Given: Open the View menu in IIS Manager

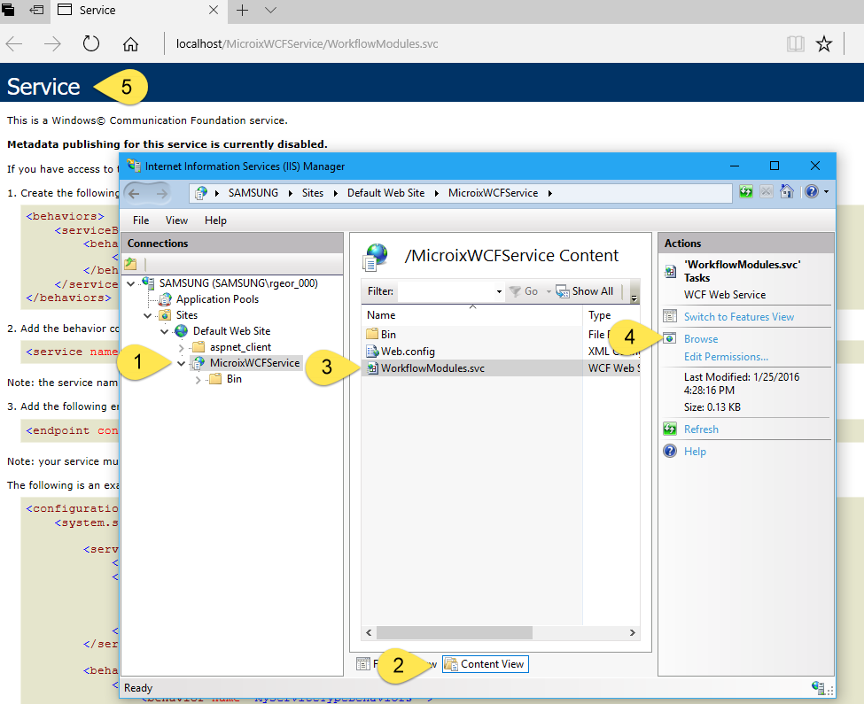Looking at the screenshot, I should 176,220.
